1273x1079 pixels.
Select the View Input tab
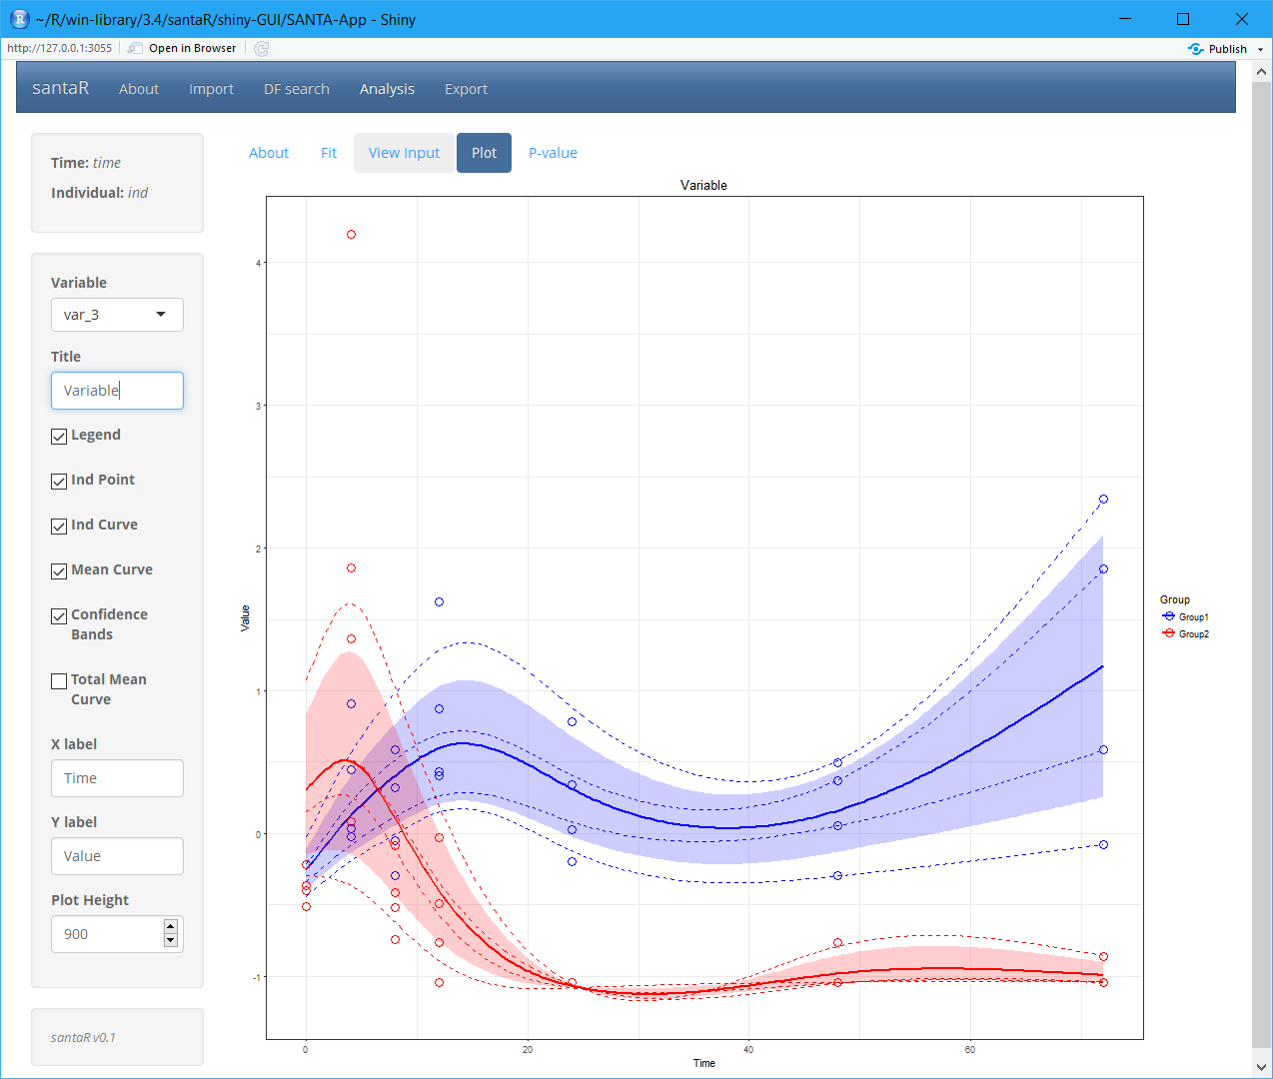point(404,153)
